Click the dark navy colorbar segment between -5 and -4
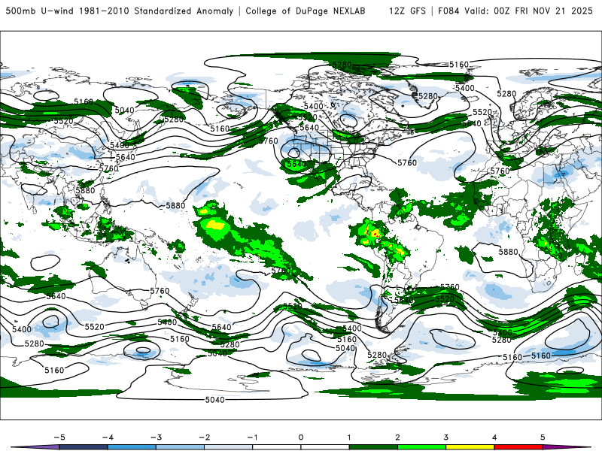This screenshot has width=602, height=451. (x=84, y=447)
